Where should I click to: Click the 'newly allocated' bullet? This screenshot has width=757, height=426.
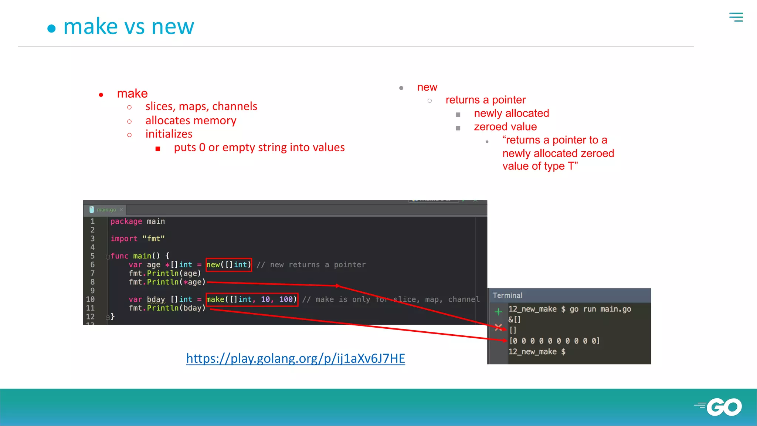(x=511, y=113)
